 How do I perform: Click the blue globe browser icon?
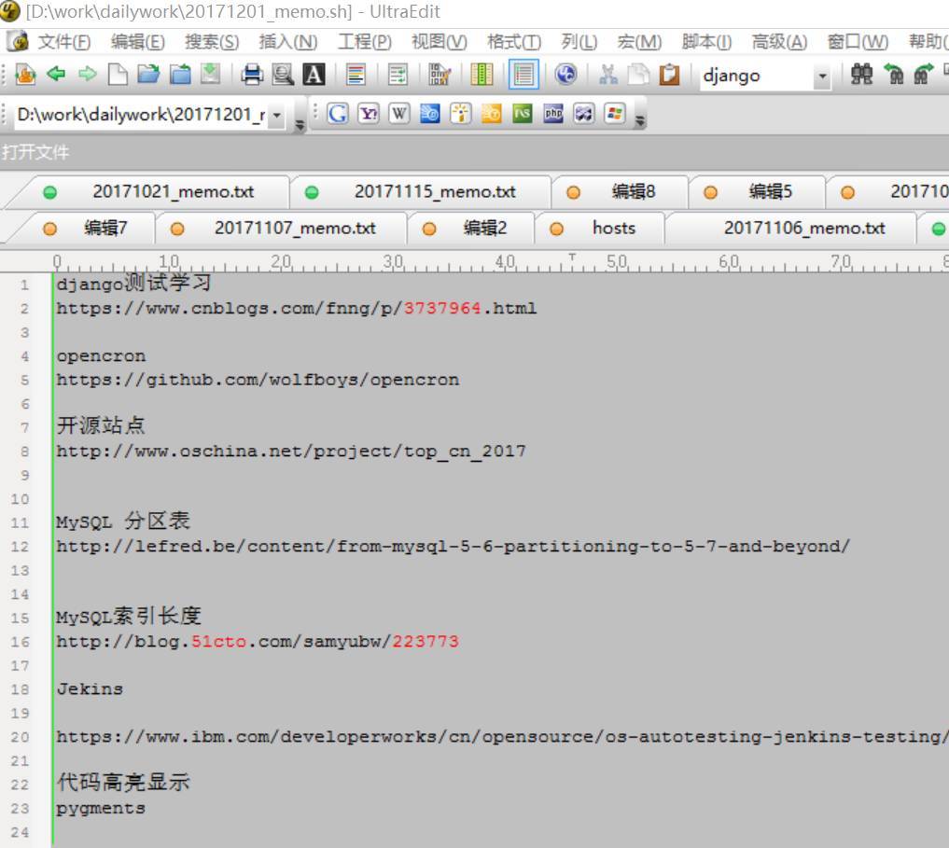(565, 75)
